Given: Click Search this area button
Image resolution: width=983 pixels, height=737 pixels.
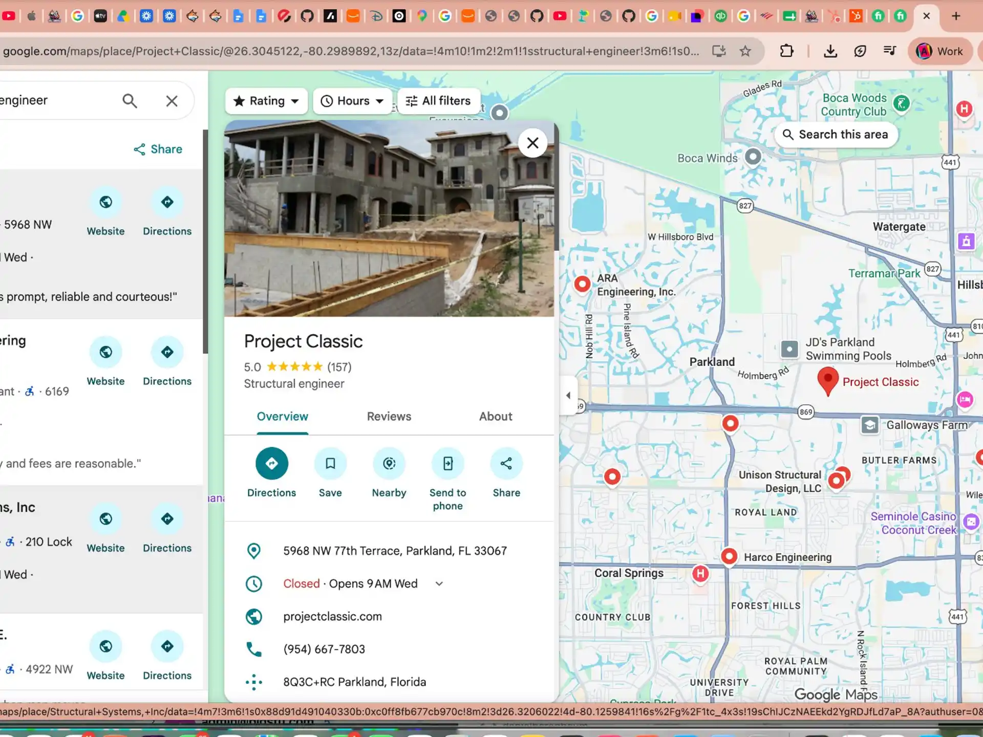Looking at the screenshot, I should pos(836,135).
